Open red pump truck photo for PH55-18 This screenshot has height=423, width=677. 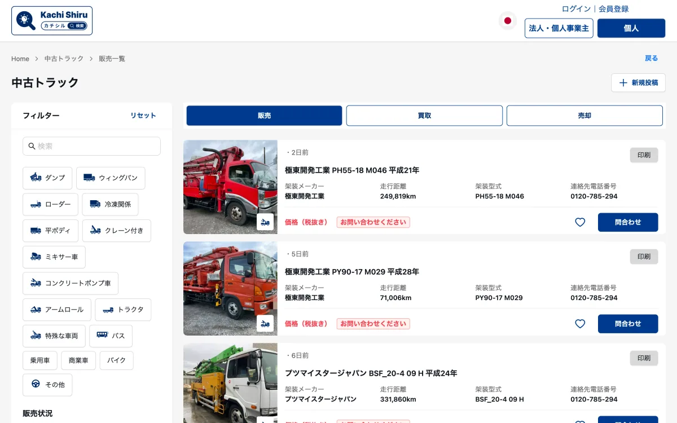pyautogui.click(x=230, y=187)
